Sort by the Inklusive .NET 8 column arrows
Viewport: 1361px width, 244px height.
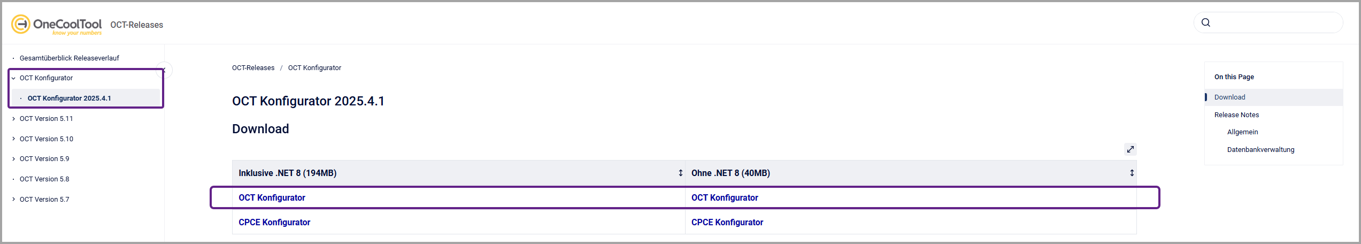click(680, 173)
